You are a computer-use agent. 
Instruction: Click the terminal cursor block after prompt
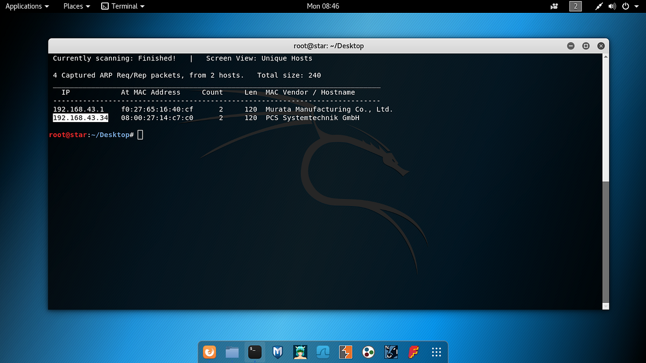coord(141,134)
